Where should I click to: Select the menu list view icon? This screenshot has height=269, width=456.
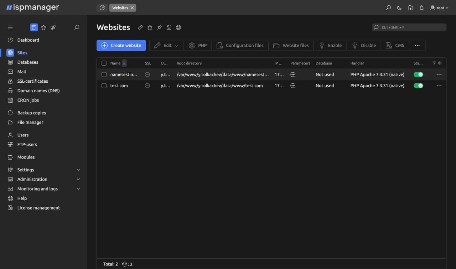coord(34,27)
